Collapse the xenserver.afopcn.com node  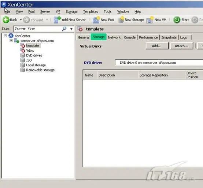(11, 41)
